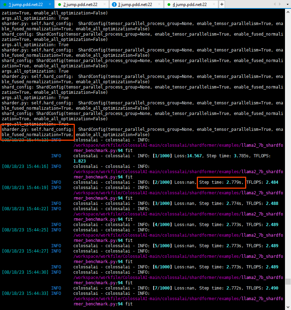291x310 pixels.
Task: Click the green connection status dot on tab 1
Action: pyautogui.click(x=5, y=4)
